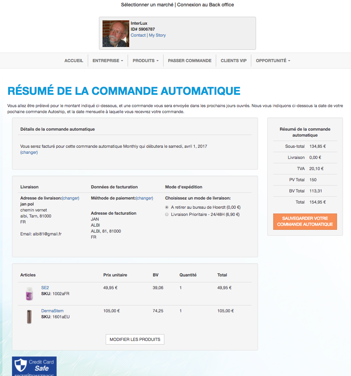Open the PASSER COMMANDE page
The height and width of the screenshot is (376, 351).
pos(190,61)
